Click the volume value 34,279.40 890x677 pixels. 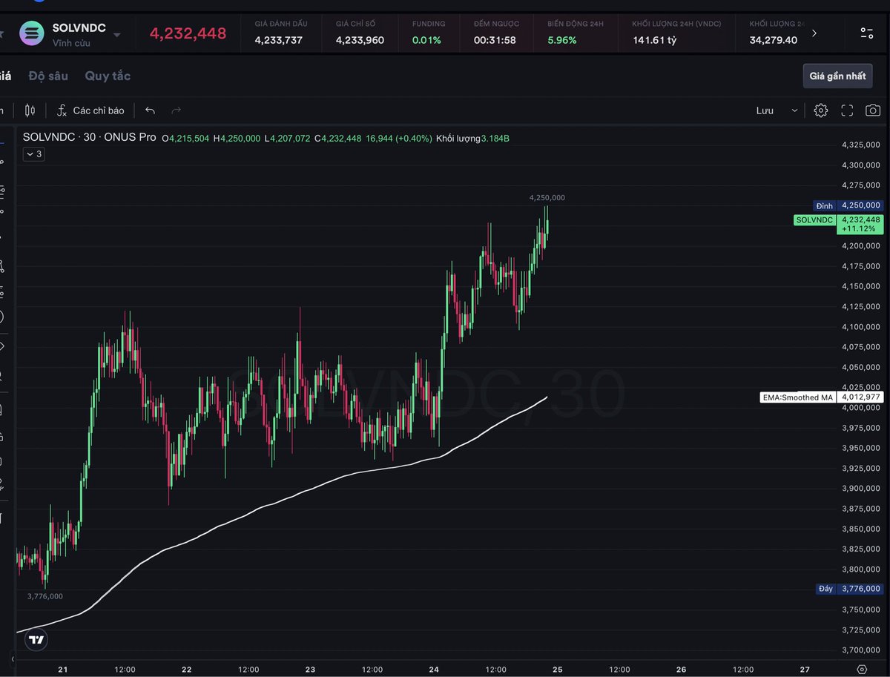[x=774, y=40]
